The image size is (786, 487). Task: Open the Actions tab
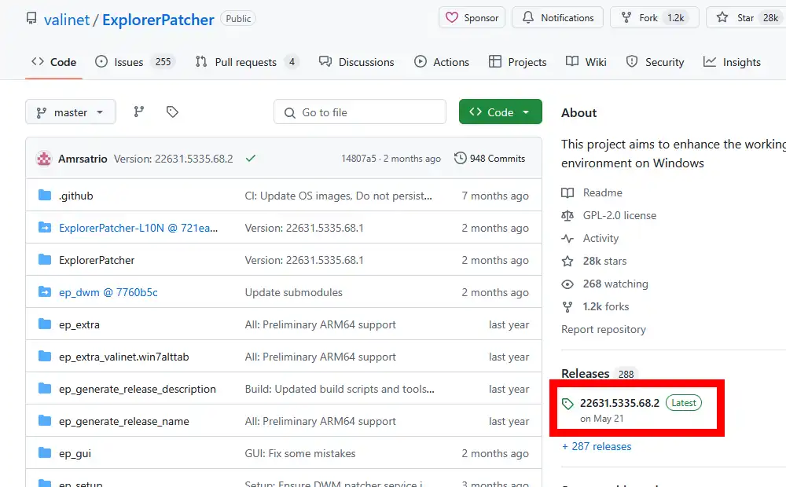click(442, 62)
